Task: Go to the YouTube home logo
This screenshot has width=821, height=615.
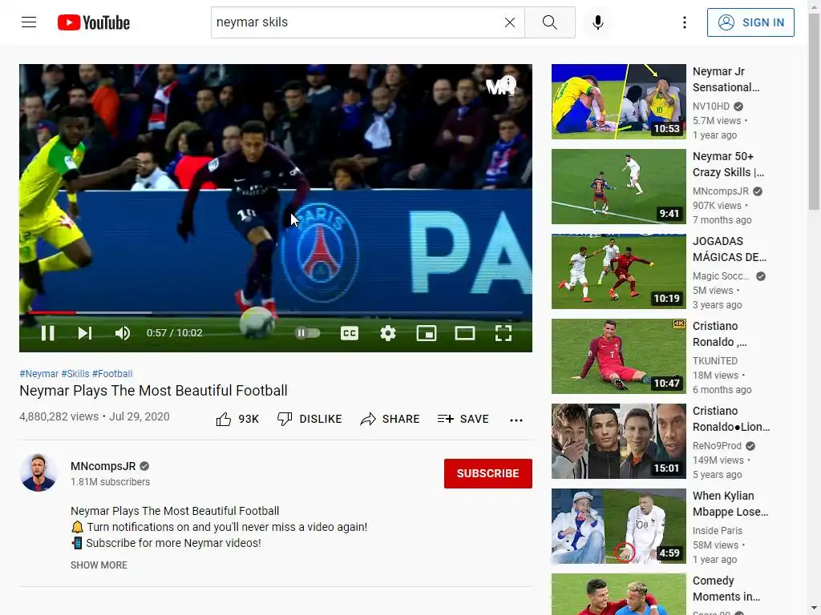Action: point(93,22)
